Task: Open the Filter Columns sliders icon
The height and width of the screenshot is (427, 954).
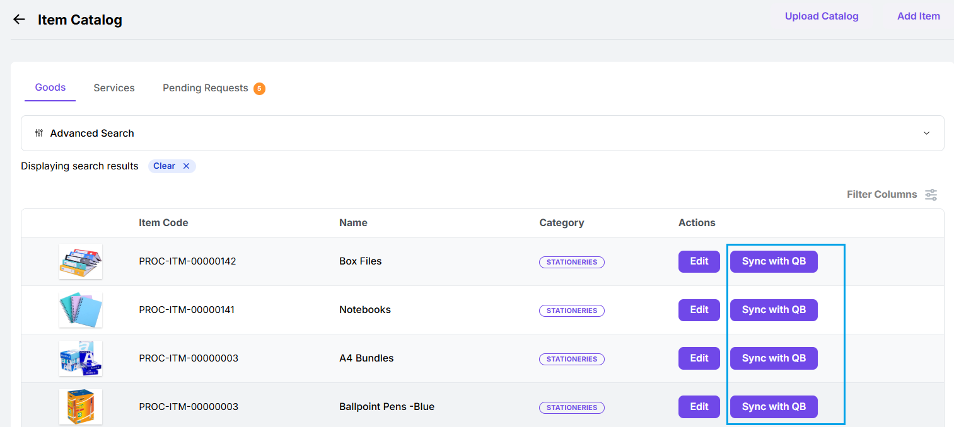Action: click(x=931, y=195)
